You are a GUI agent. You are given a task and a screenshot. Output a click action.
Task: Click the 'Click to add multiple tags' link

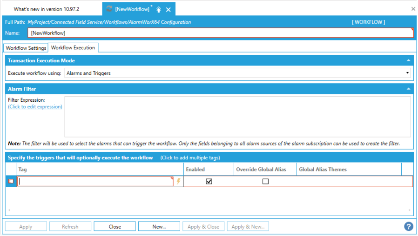(190, 158)
